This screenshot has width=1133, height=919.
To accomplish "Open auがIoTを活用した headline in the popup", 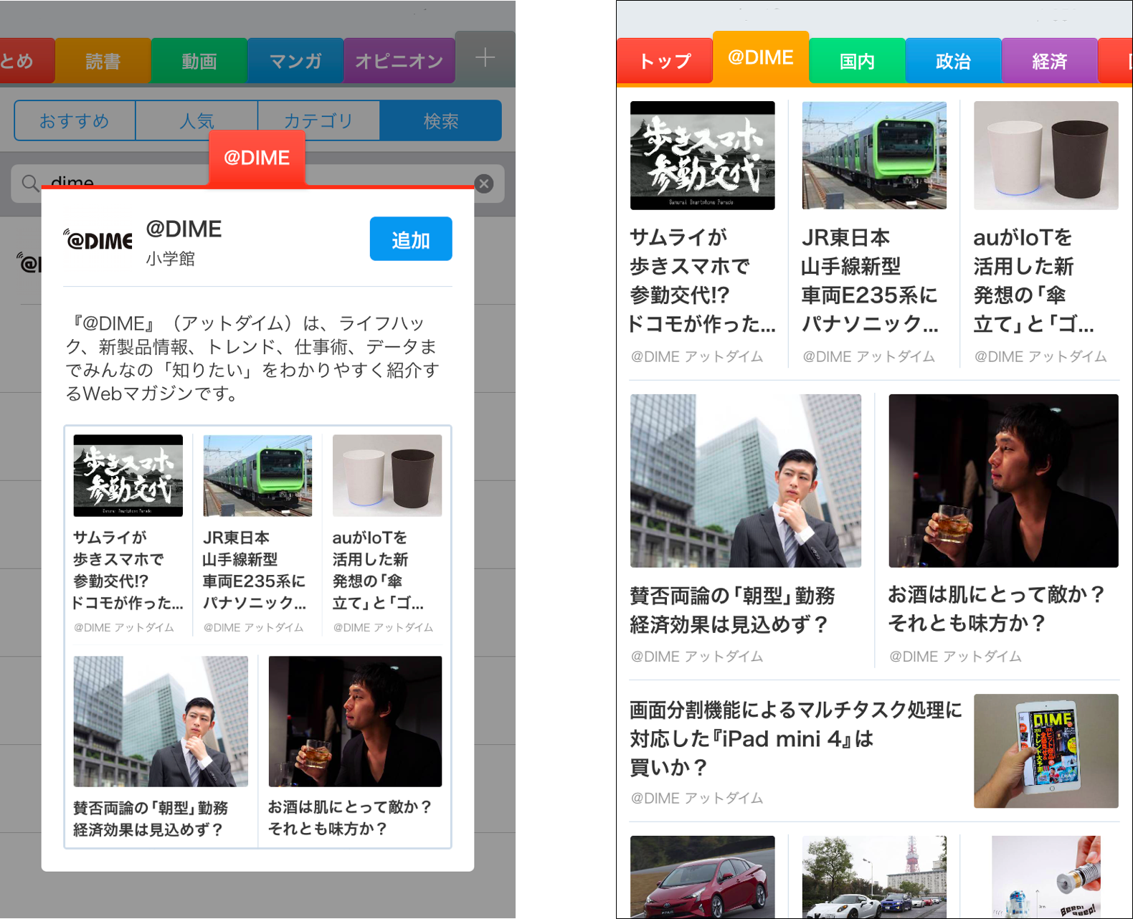I will (378, 570).
